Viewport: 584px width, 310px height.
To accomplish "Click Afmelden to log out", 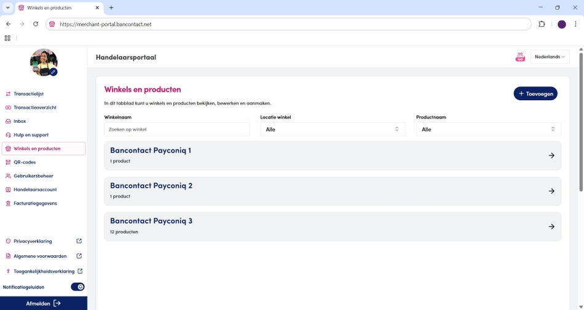I will [44, 303].
